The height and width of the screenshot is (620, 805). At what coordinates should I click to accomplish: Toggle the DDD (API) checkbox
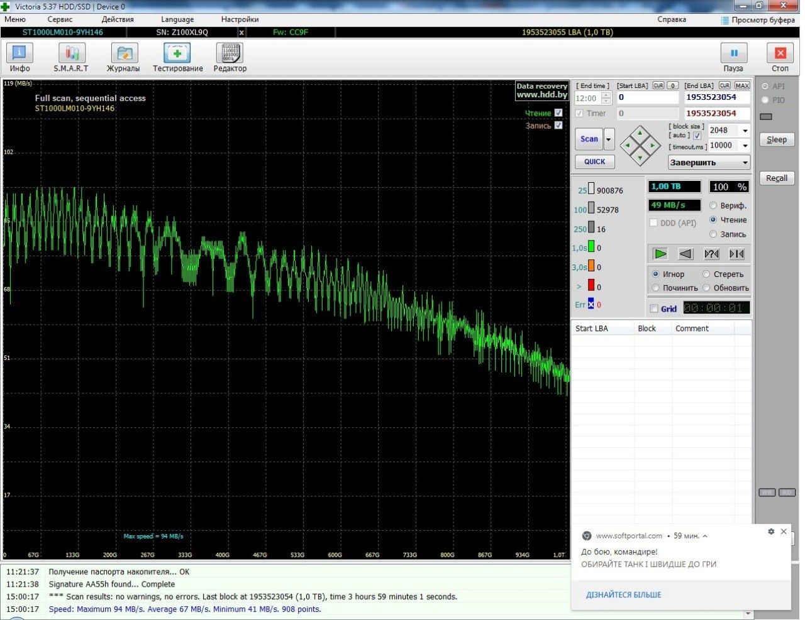click(x=653, y=223)
